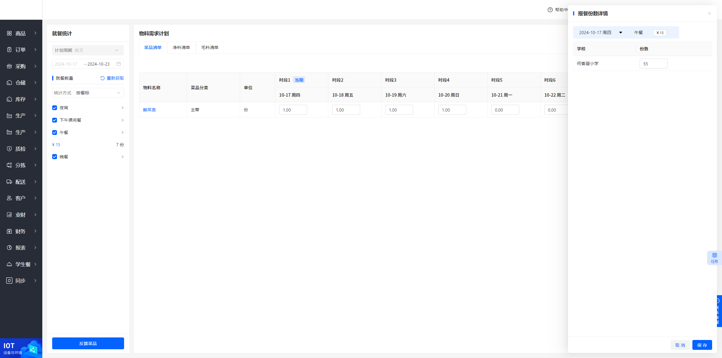Viewport: 722px width, 358px height.
Task: Click the 业财 chart icon
Action: click(9, 215)
